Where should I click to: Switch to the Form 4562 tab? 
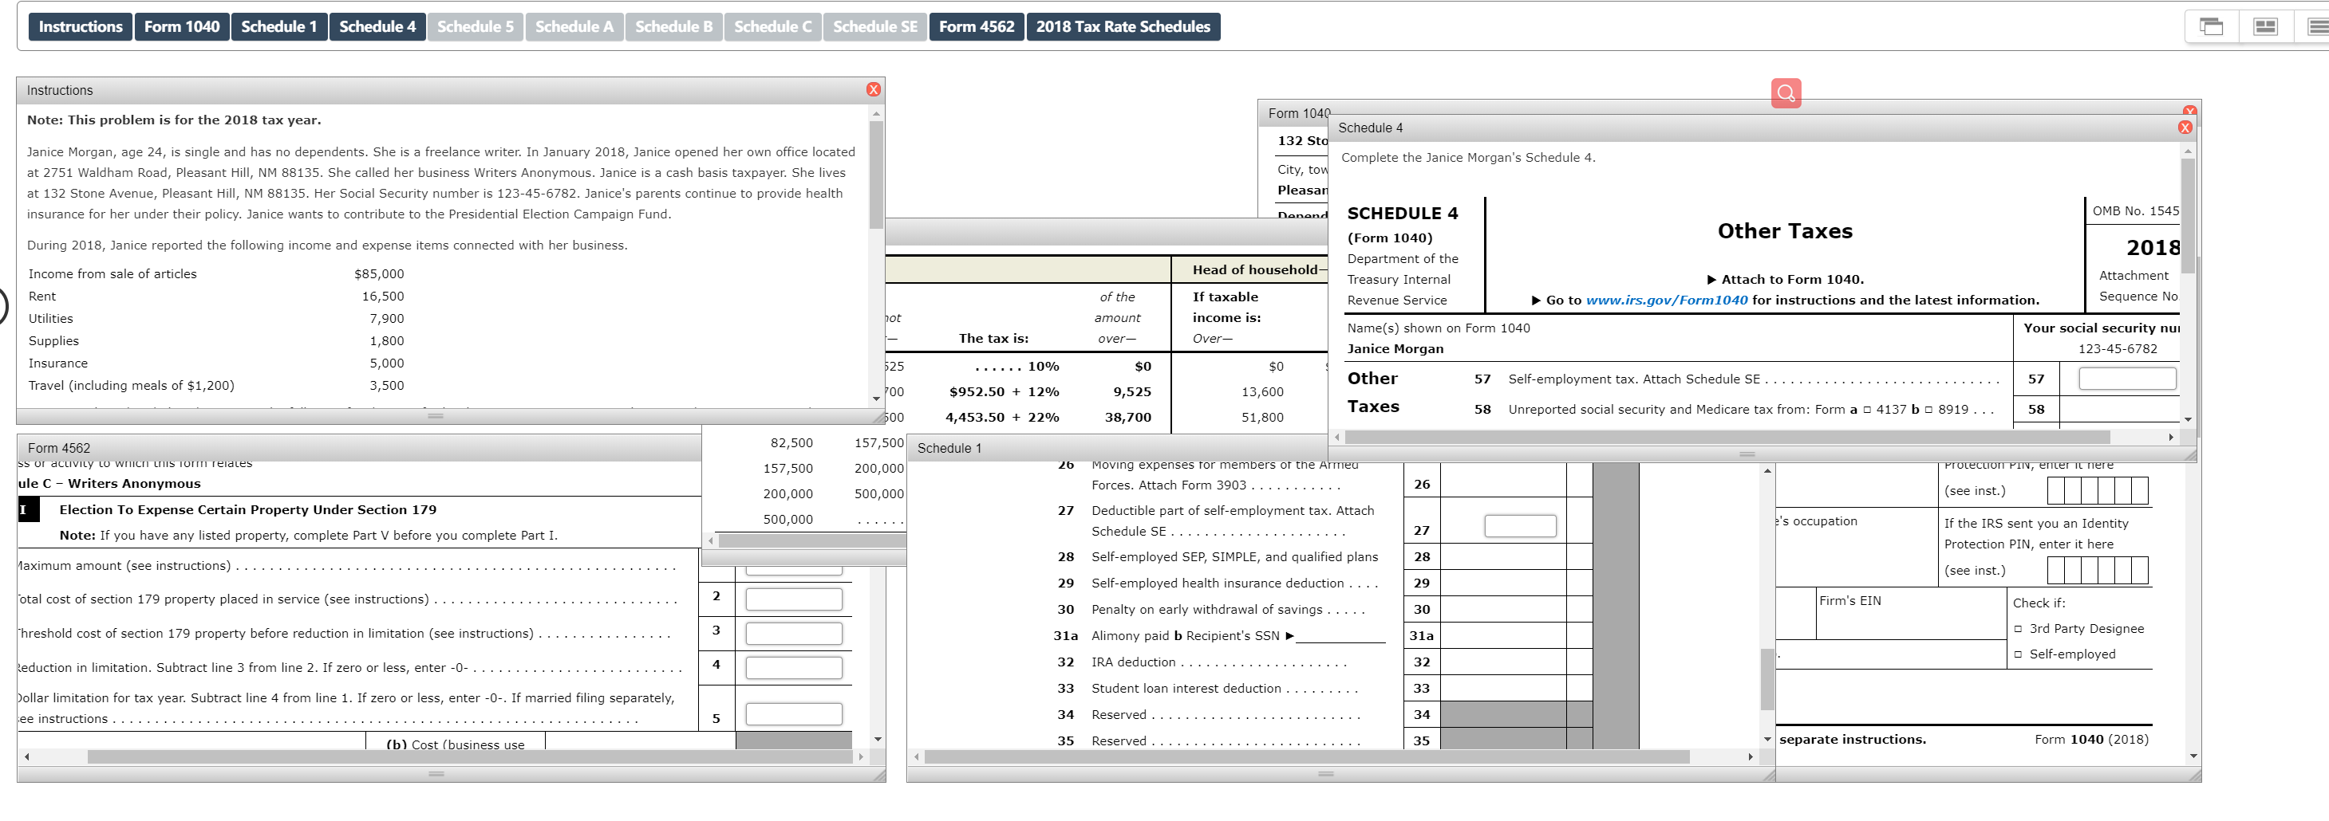[977, 26]
